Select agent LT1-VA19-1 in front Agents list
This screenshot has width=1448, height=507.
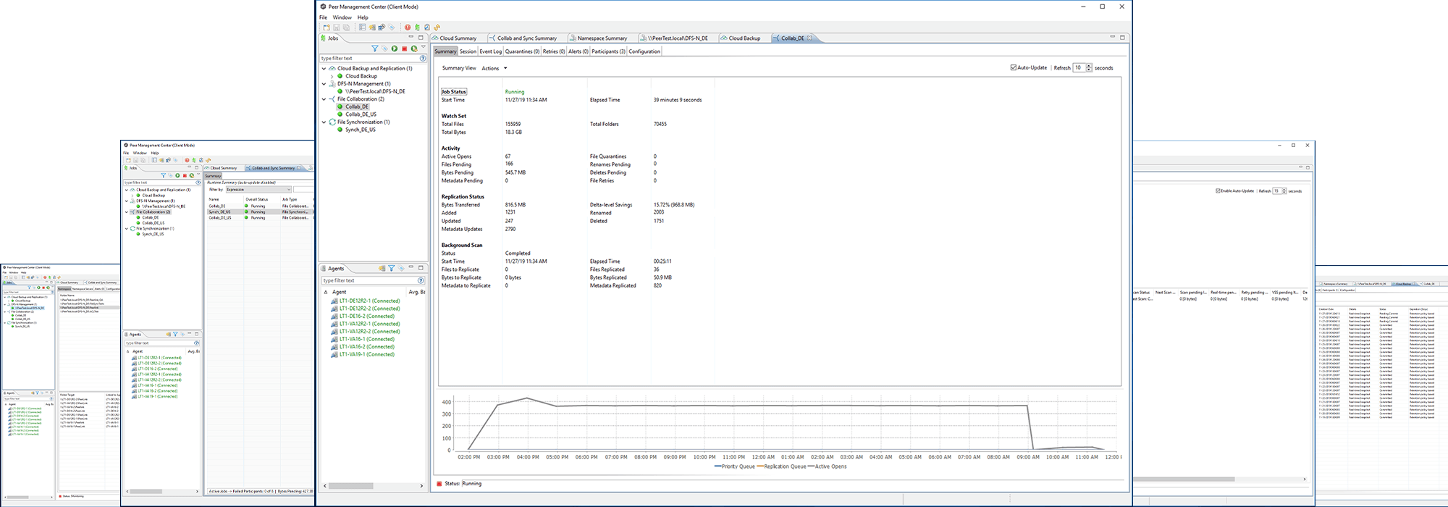(366, 354)
